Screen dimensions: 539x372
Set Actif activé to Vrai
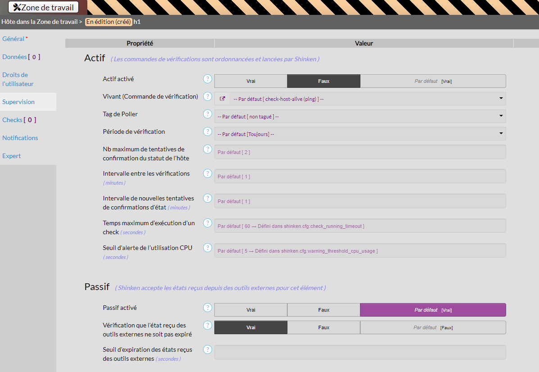251,81
